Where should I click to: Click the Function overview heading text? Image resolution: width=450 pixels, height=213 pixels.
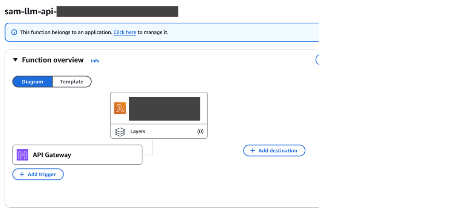point(53,60)
